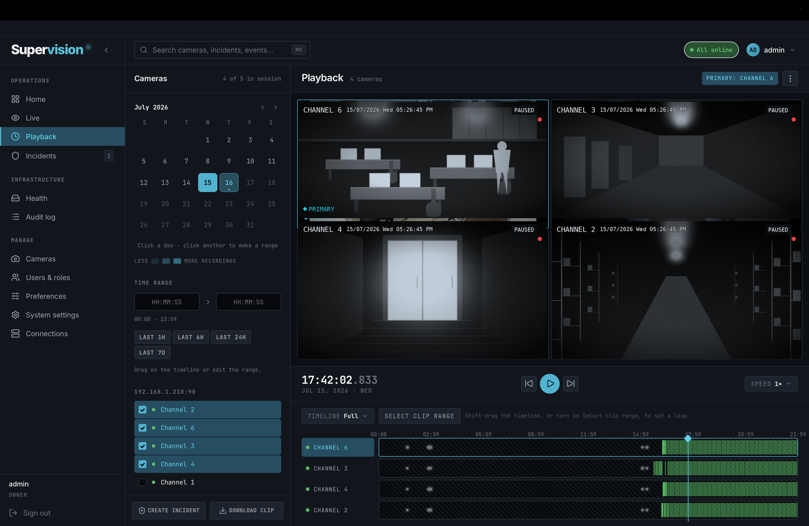Select July 15 in the calendar
Screen dimensions: 809x526
point(208,182)
